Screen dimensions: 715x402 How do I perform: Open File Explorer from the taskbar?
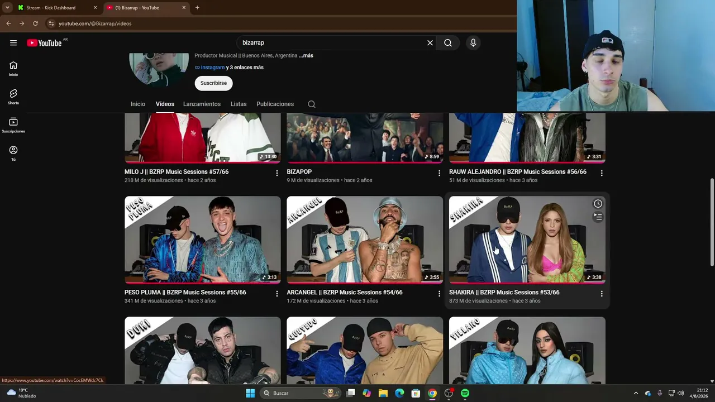[383, 393]
